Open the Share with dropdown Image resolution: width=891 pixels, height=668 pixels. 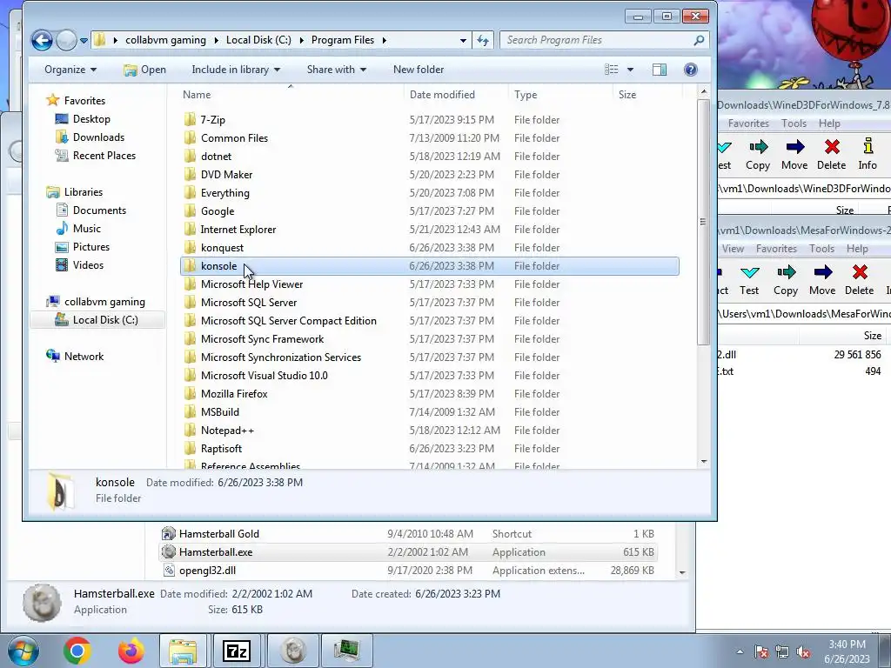pyautogui.click(x=337, y=70)
